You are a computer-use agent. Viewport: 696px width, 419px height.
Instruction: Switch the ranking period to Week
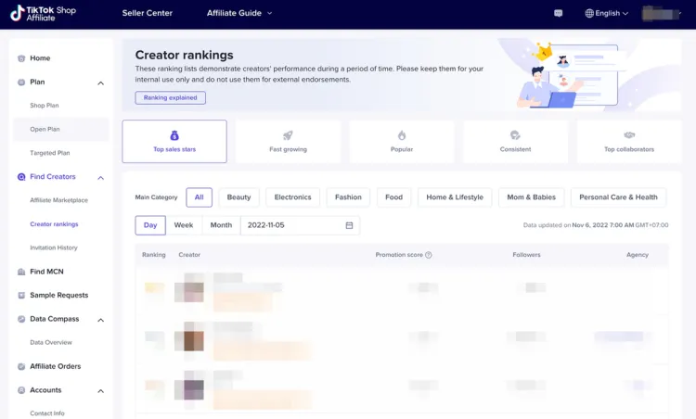tap(184, 225)
